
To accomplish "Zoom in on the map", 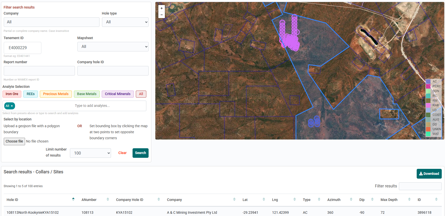I will (x=162, y=8).
